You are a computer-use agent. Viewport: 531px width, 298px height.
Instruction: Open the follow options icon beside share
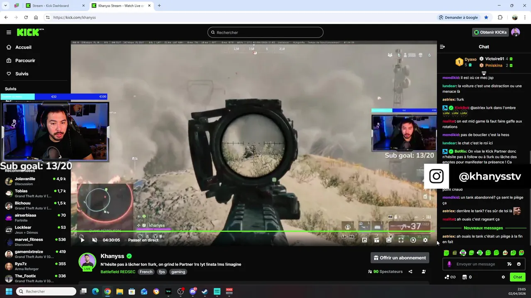(x=424, y=272)
